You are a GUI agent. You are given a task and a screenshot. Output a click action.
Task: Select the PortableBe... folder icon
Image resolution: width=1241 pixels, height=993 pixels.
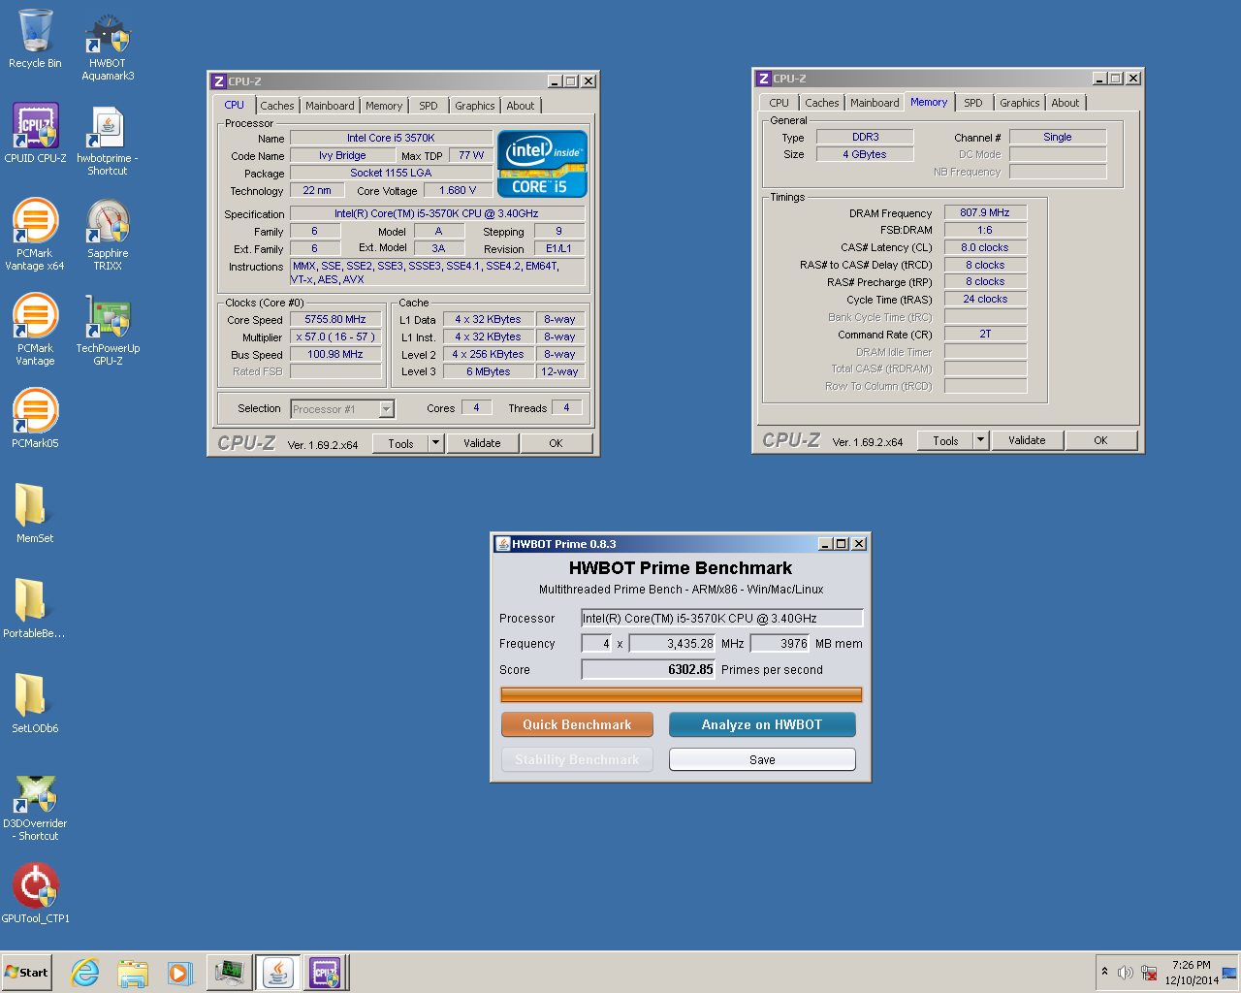(35, 607)
